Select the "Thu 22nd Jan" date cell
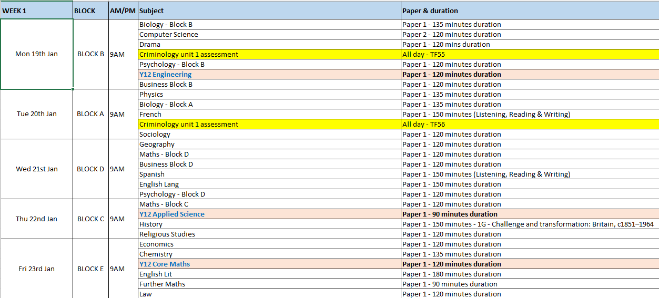 click(x=36, y=219)
